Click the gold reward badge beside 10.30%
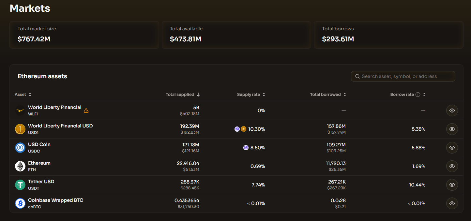Viewport: 471px width, 221px height. click(x=244, y=129)
